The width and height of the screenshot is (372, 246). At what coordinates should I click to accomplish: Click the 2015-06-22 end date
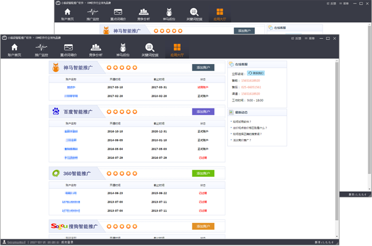pyautogui.click(x=159, y=193)
